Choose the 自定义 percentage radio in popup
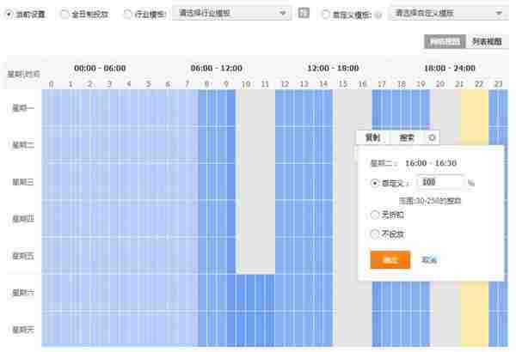Viewport: 516px width, 352px height. click(374, 183)
